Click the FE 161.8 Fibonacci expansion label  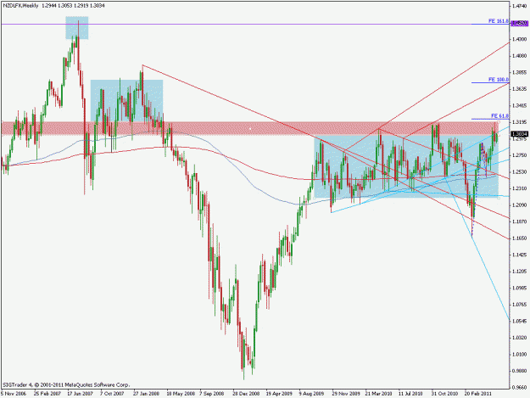499,21
